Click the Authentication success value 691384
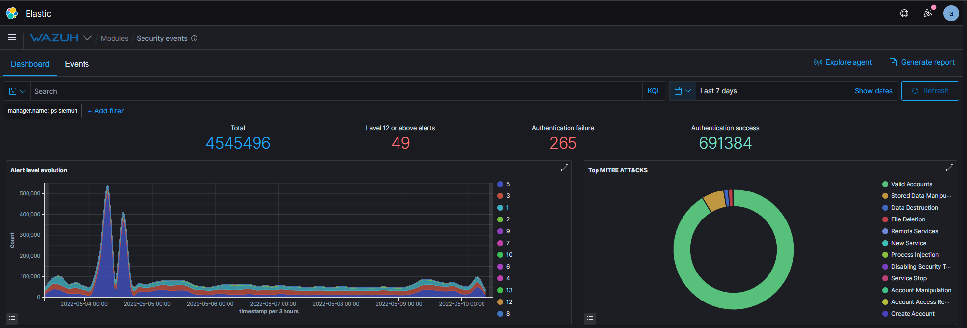Screen dimensions: 967x328 pos(725,143)
